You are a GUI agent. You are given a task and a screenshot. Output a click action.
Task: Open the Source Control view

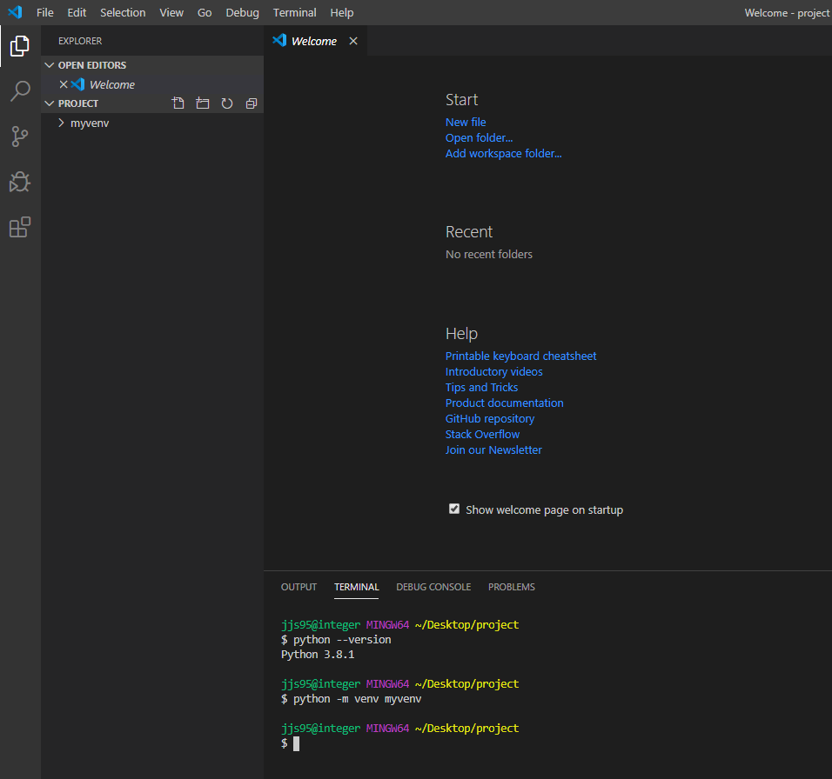20,136
